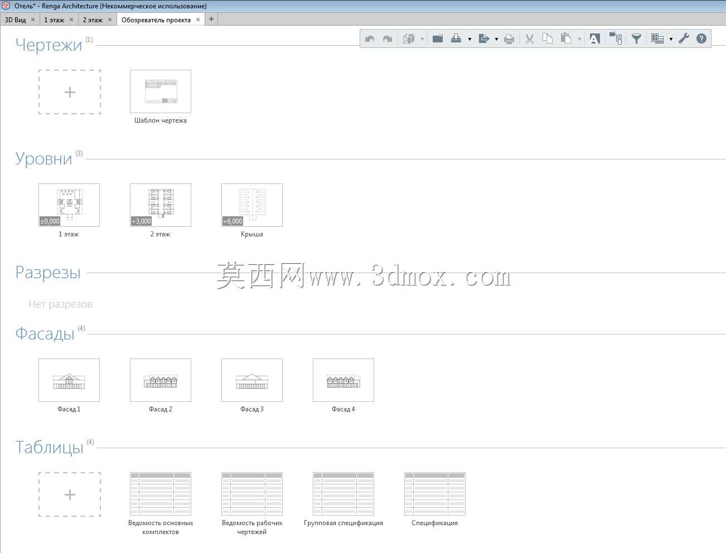Expand the table styles dropdown arrow
Viewport: 726px width, 553px height.
(671, 39)
